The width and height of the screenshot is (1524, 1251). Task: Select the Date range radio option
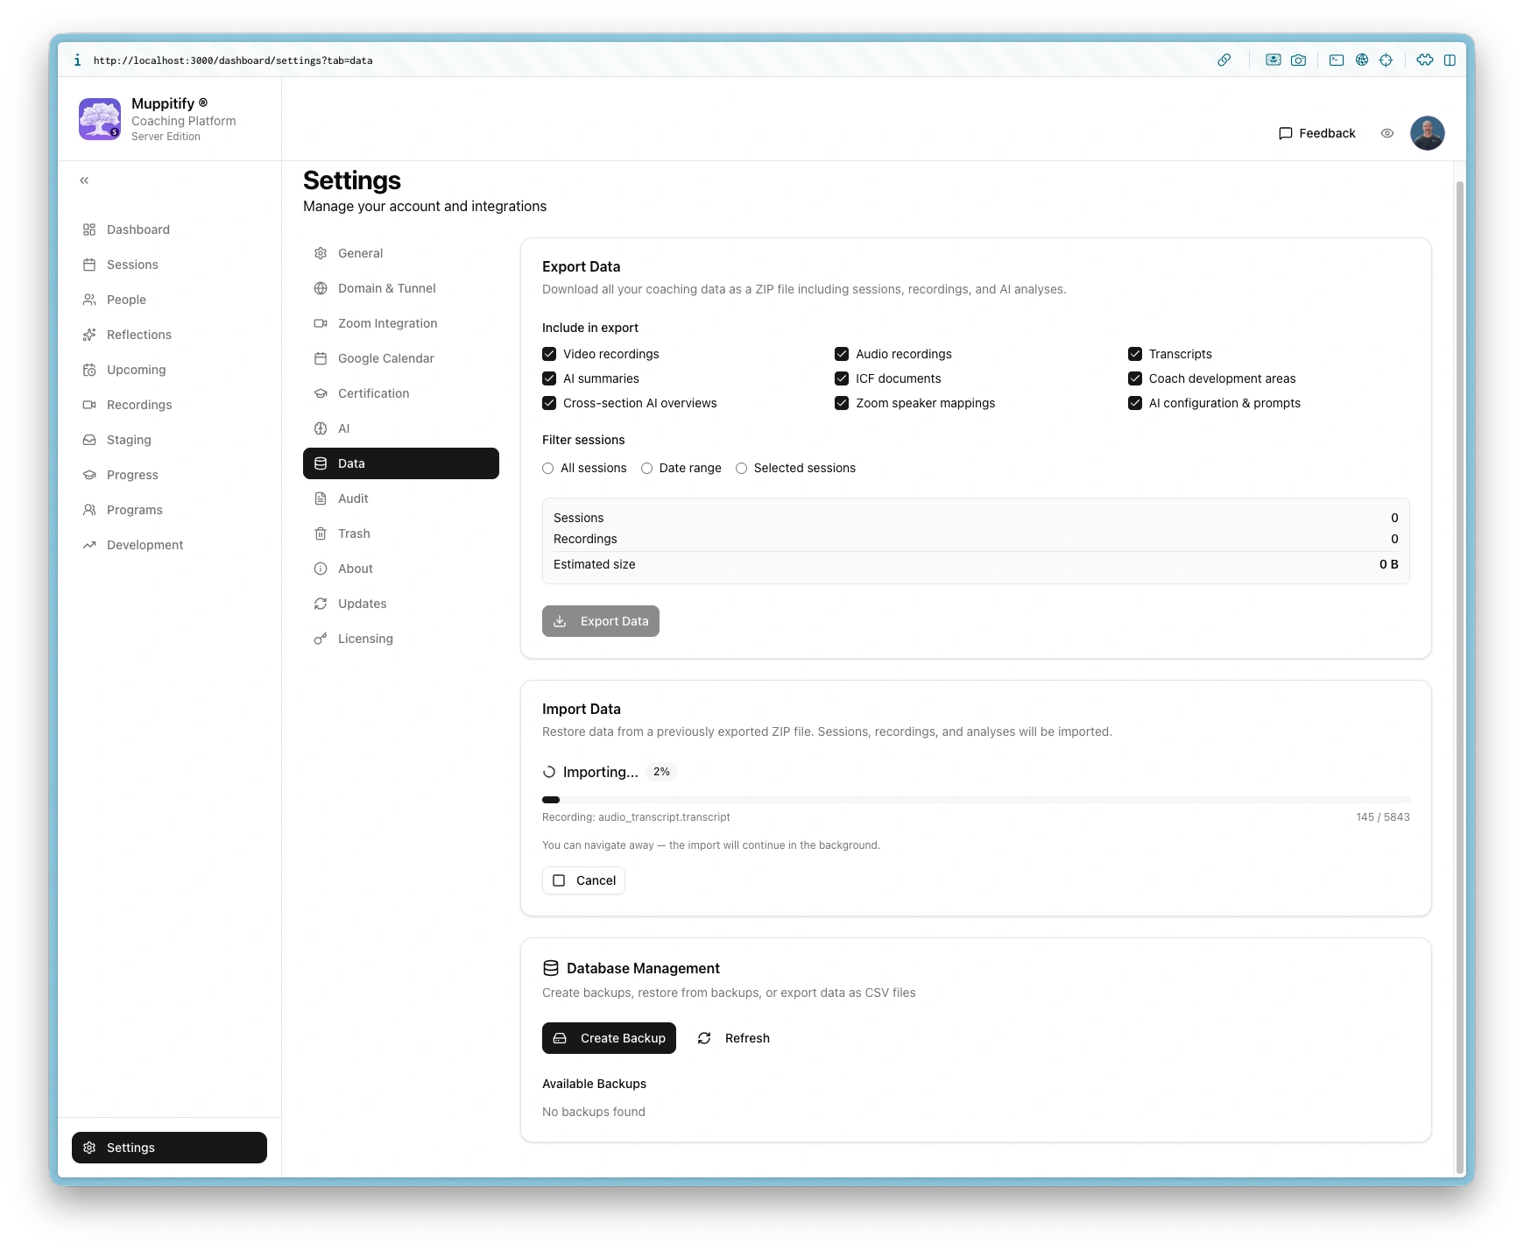point(646,469)
